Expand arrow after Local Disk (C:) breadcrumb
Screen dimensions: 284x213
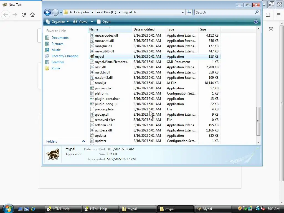[119, 12]
